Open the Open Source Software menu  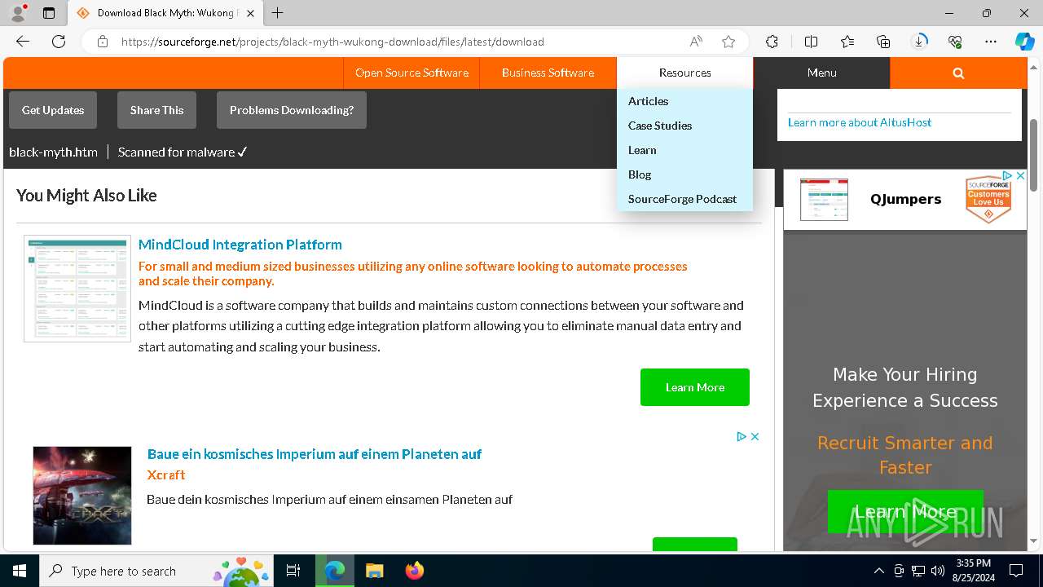[x=411, y=73]
